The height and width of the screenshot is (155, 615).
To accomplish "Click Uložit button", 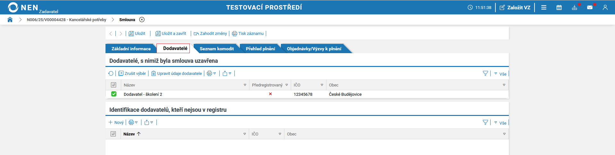I will click(137, 33).
